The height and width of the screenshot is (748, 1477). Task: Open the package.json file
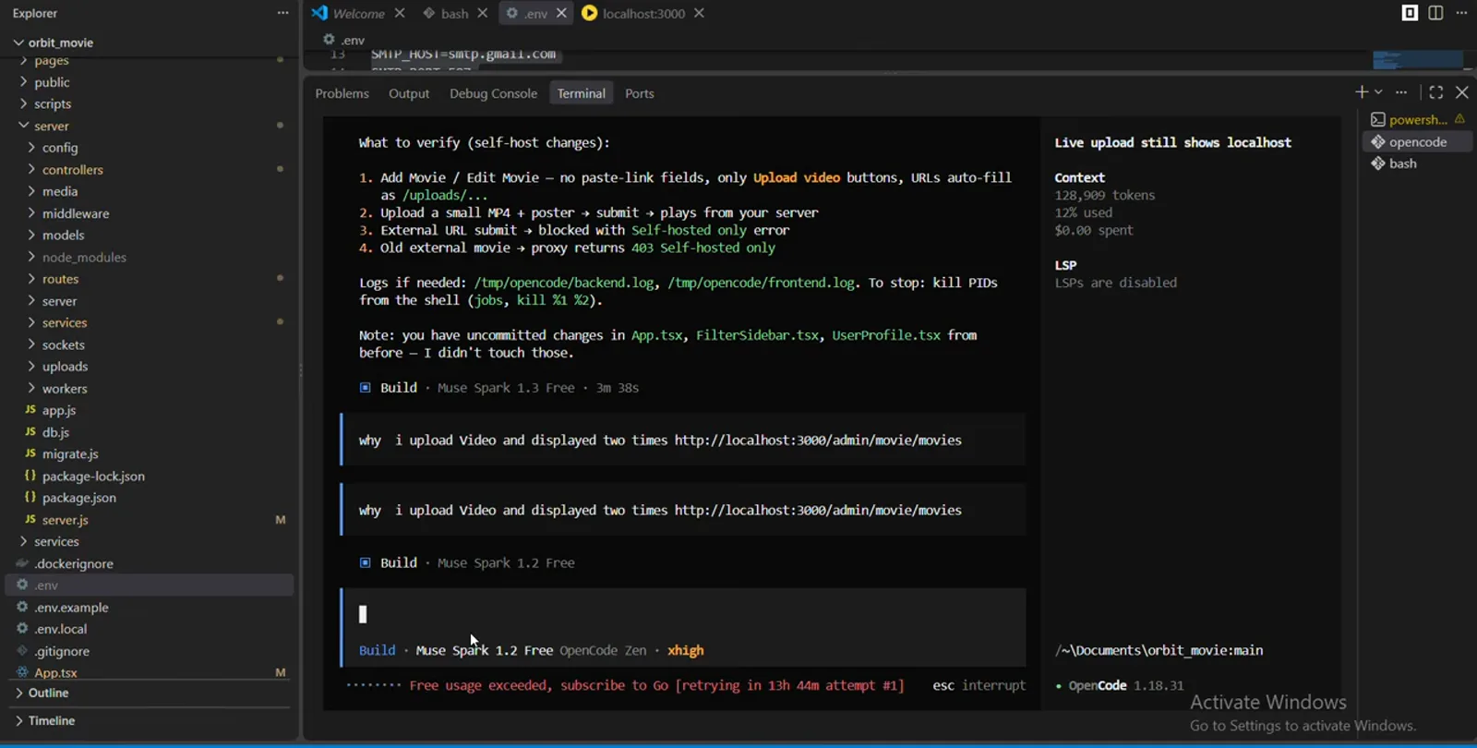pyautogui.click(x=79, y=498)
